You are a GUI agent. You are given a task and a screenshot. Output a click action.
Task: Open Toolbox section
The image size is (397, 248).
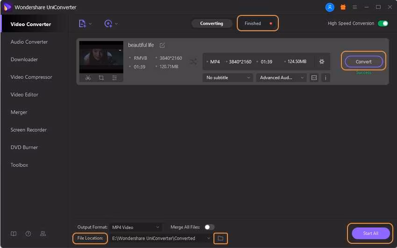pyautogui.click(x=20, y=165)
